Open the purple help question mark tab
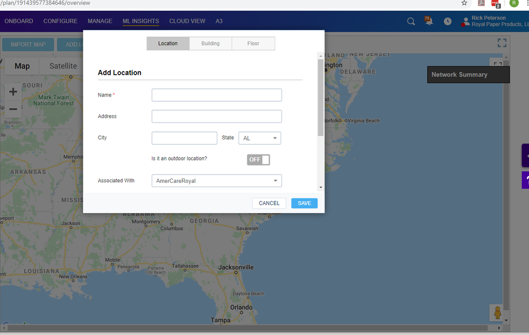This screenshot has width=529, height=335. click(x=525, y=180)
